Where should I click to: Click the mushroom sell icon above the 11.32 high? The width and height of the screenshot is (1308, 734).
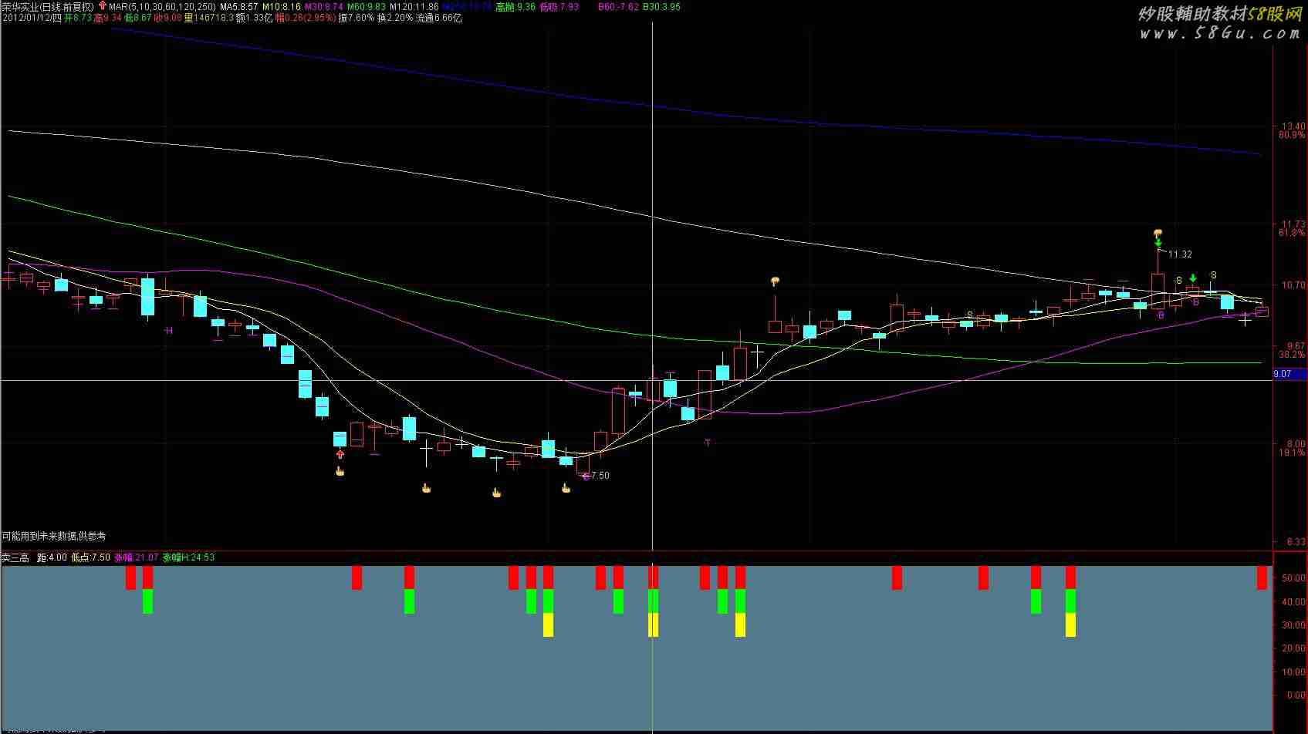pos(1158,233)
